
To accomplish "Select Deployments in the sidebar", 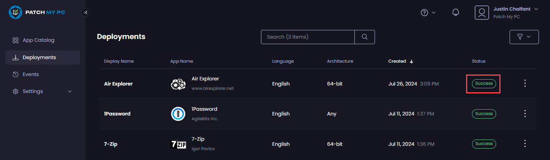I will point(39,58).
